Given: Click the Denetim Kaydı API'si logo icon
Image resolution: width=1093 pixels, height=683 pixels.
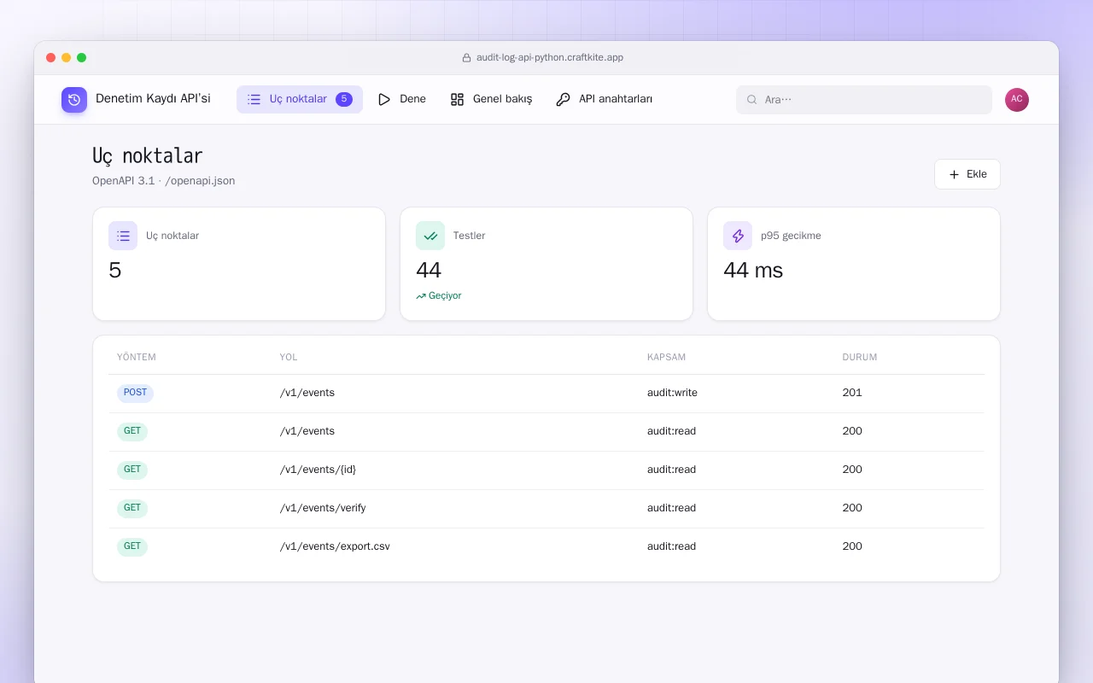Looking at the screenshot, I should pyautogui.click(x=74, y=100).
